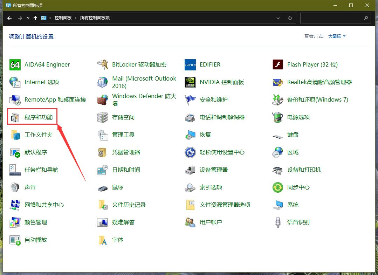The width and height of the screenshot is (378, 275).
Task: Open the 网络和共享中心 icon
Action: (x=15, y=205)
